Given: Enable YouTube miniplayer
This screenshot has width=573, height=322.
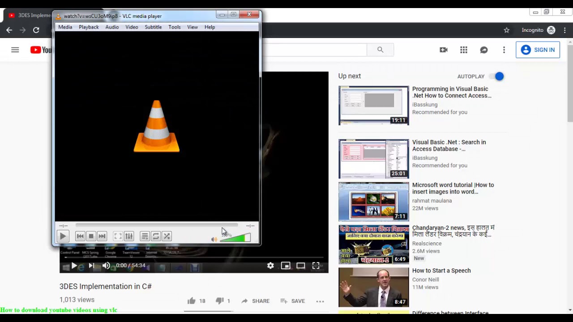Looking at the screenshot, I should tap(286, 265).
